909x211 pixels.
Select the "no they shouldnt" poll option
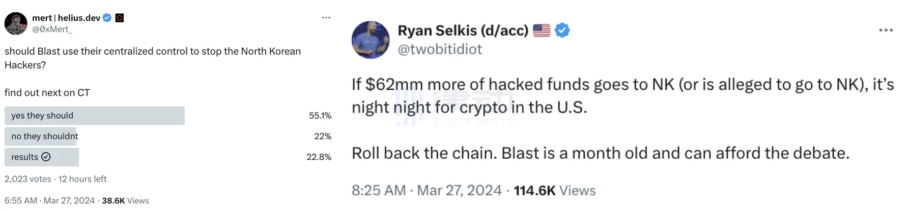(x=45, y=136)
